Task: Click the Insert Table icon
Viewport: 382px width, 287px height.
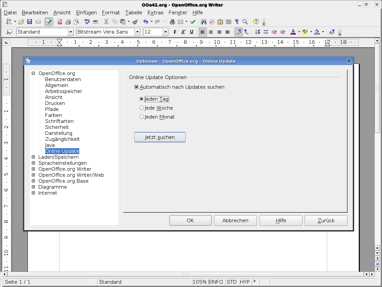Action: (x=180, y=22)
